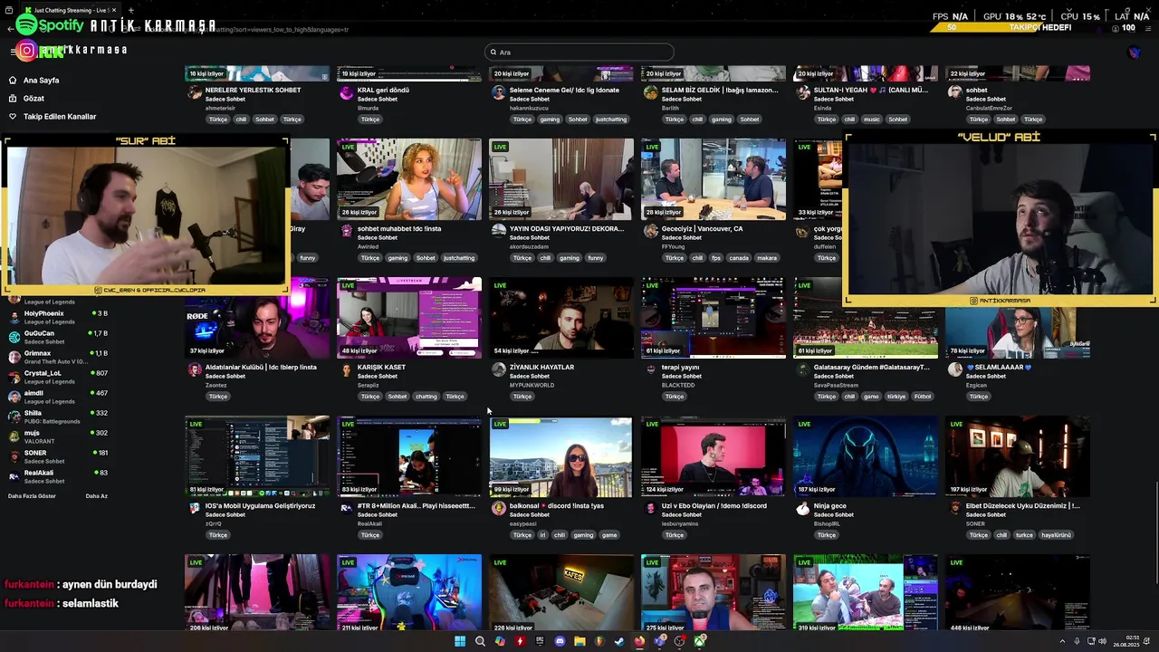
Task: Open GuGuCan channel avatar in sidebar
Action: 14,337
